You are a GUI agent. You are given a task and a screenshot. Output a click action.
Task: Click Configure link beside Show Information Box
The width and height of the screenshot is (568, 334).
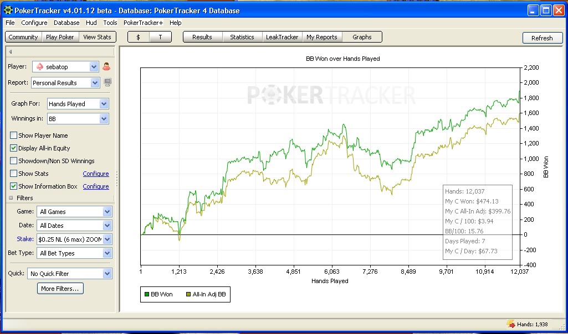(x=96, y=186)
